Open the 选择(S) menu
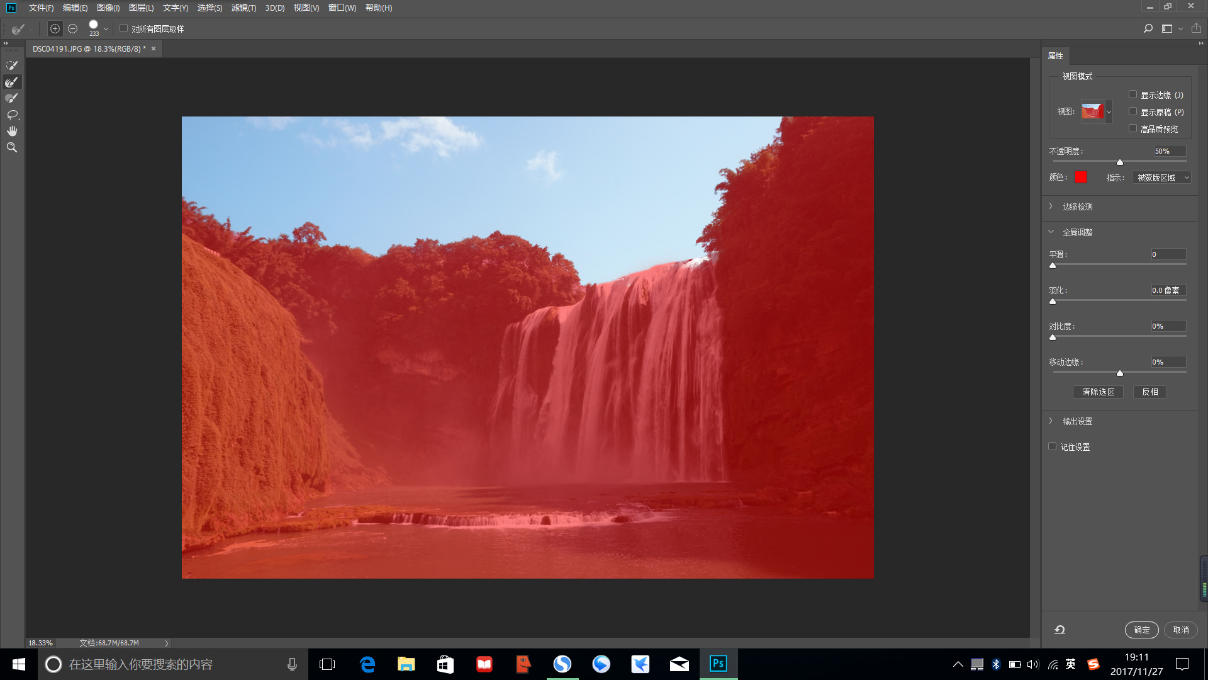The height and width of the screenshot is (680, 1208). (210, 8)
